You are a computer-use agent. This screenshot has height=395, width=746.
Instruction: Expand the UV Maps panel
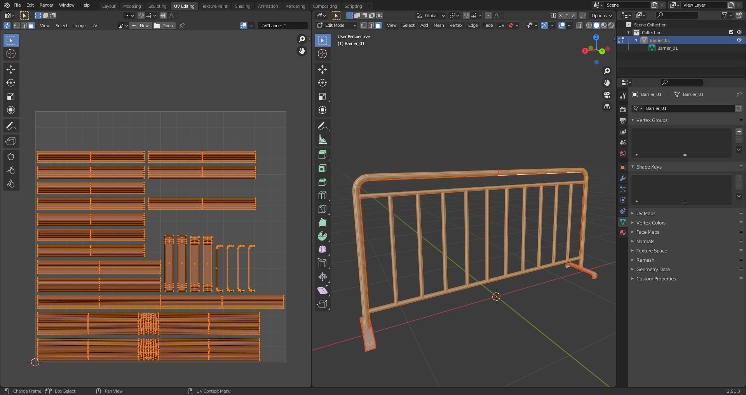(x=646, y=213)
